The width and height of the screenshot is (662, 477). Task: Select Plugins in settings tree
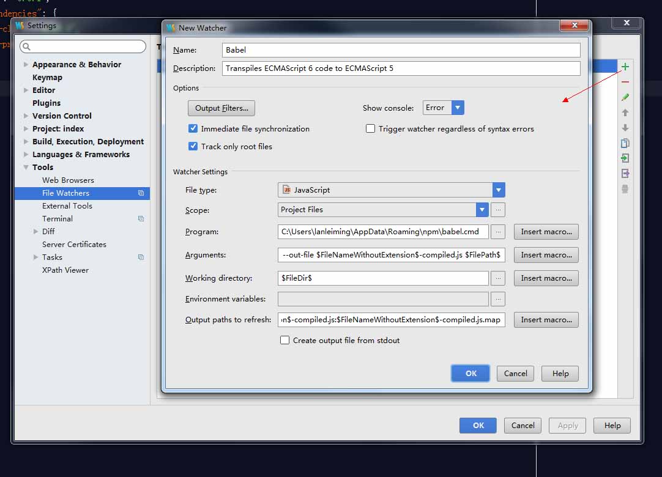click(46, 103)
